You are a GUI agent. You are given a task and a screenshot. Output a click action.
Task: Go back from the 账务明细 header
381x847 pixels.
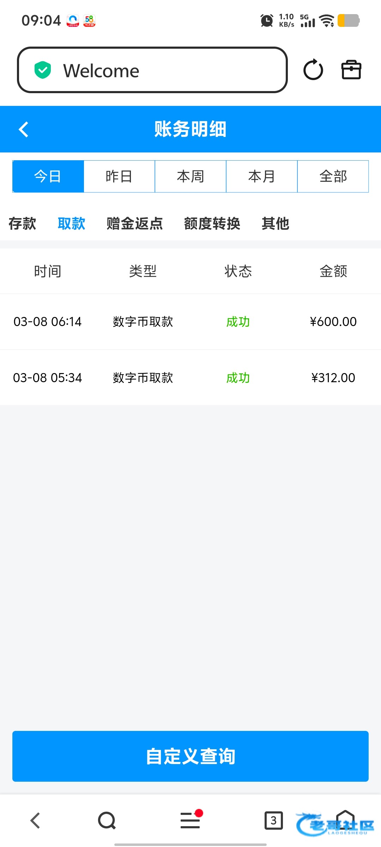click(x=24, y=129)
